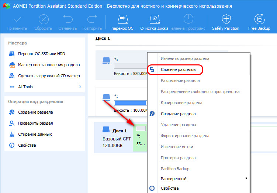
Task: Click the Сбросить discard icon
Action: point(44,19)
